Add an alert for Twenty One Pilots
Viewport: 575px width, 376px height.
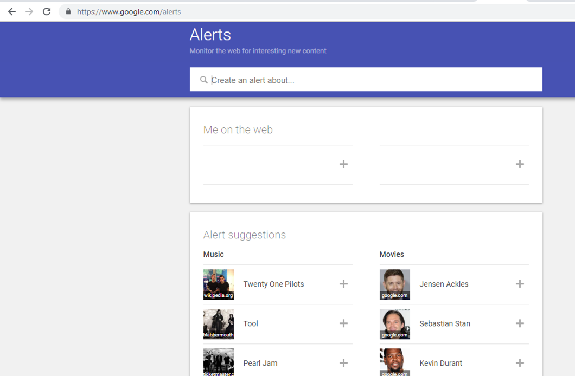click(x=343, y=284)
